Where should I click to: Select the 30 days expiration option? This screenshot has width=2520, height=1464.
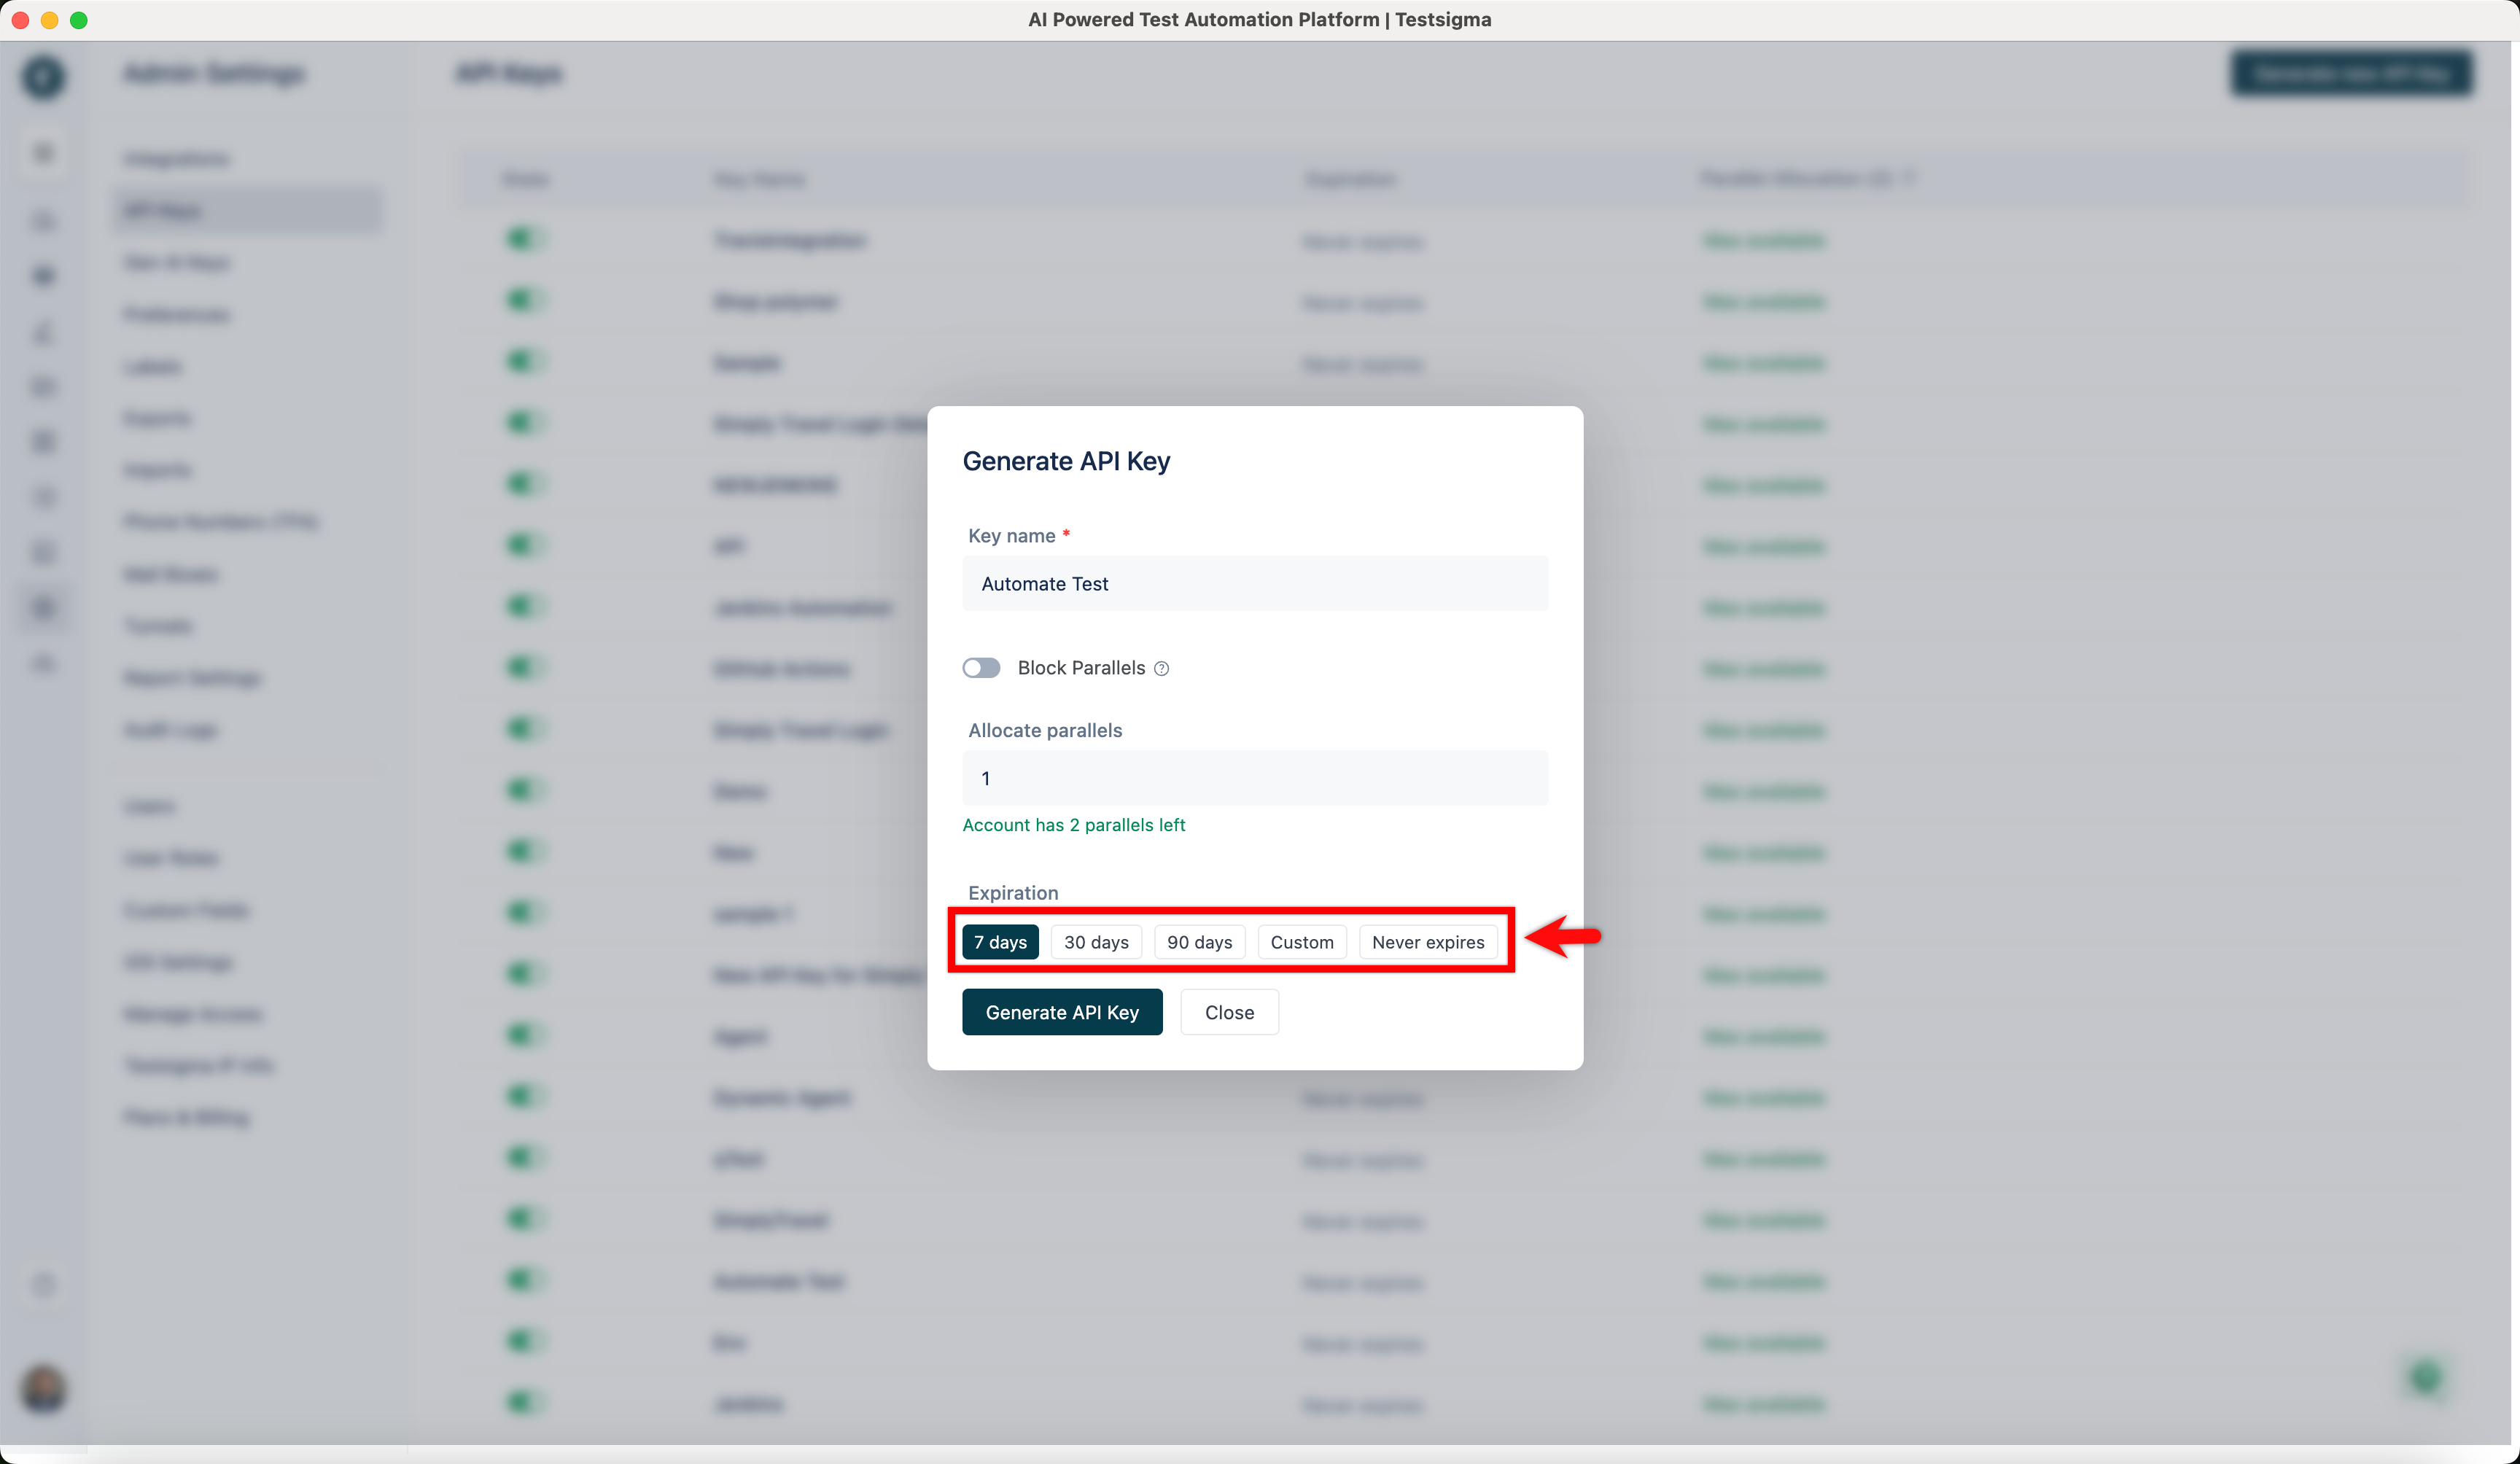click(x=1096, y=942)
